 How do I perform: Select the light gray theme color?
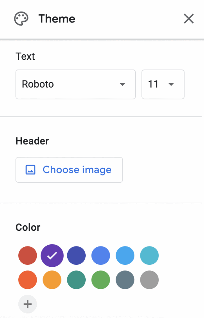click(149, 280)
